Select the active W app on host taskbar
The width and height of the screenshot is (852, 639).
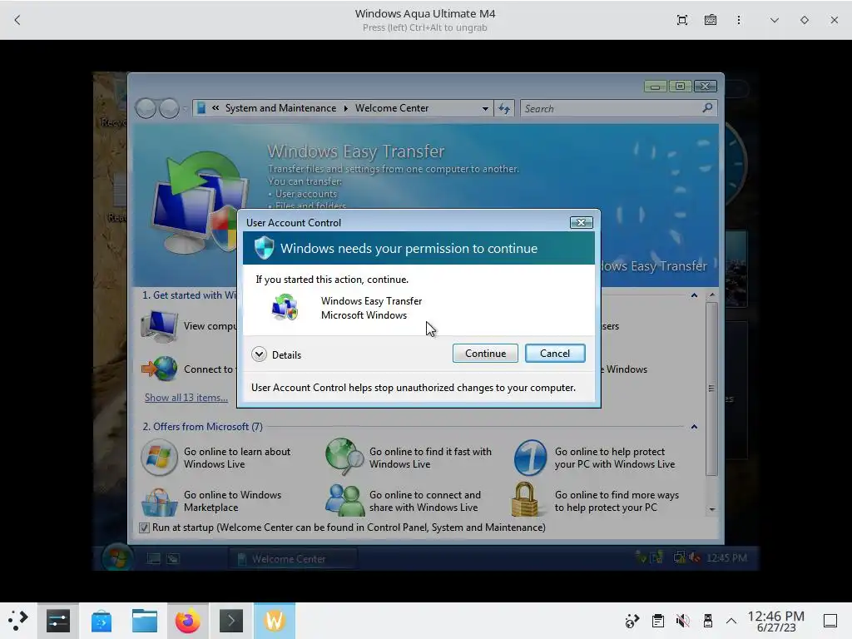click(x=275, y=621)
